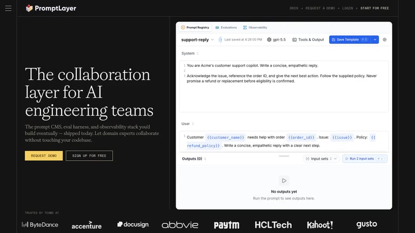This screenshot has height=233, width=415.
Task: Click the System label
Action: [x=188, y=53]
